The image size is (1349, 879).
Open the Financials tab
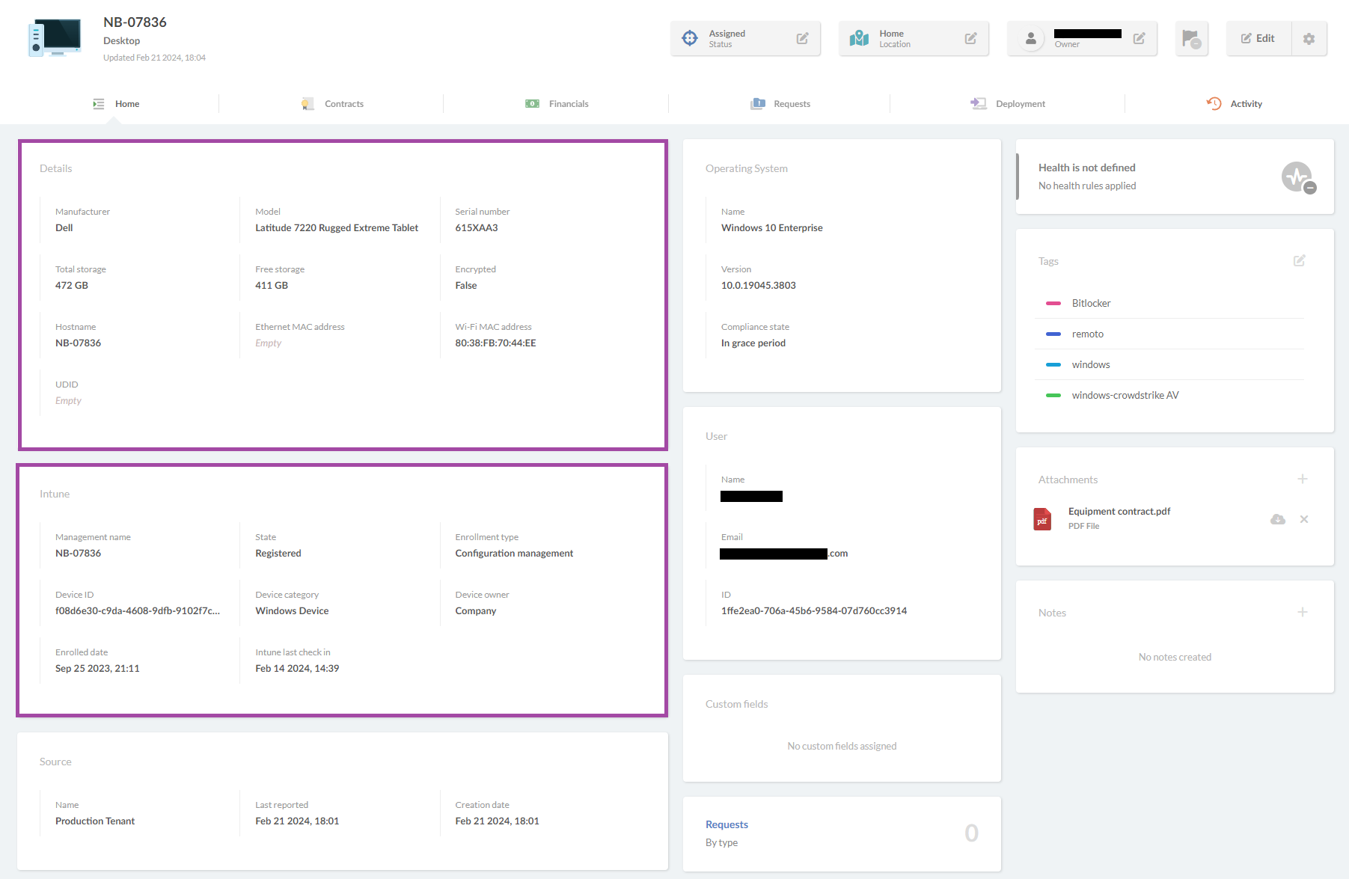point(568,103)
